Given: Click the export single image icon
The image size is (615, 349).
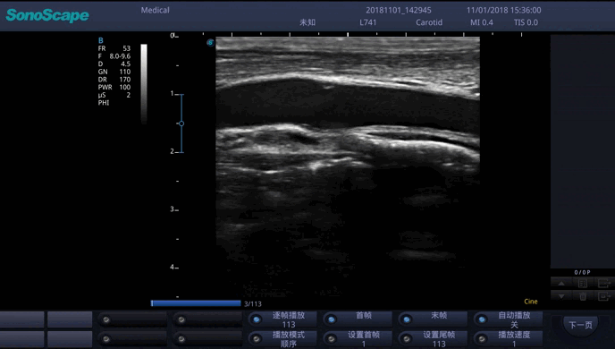Looking at the screenshot, I should [604, 296].
